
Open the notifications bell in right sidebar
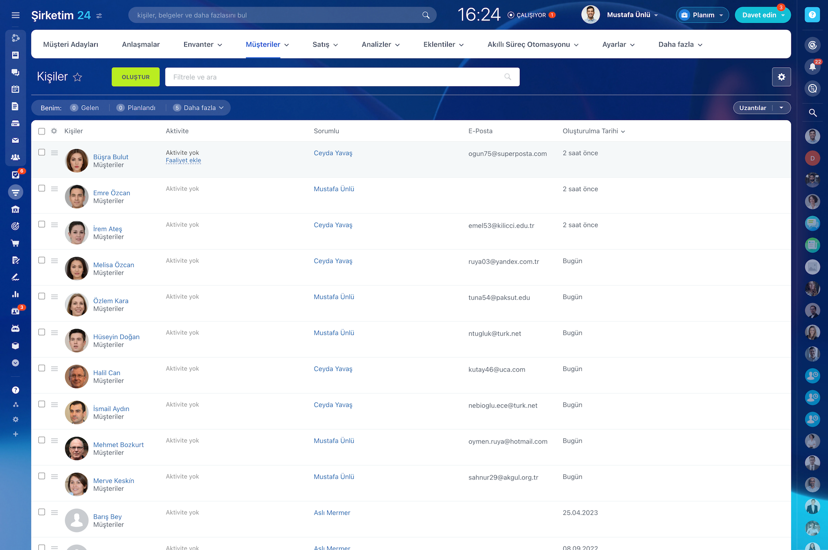pos(812,67)
